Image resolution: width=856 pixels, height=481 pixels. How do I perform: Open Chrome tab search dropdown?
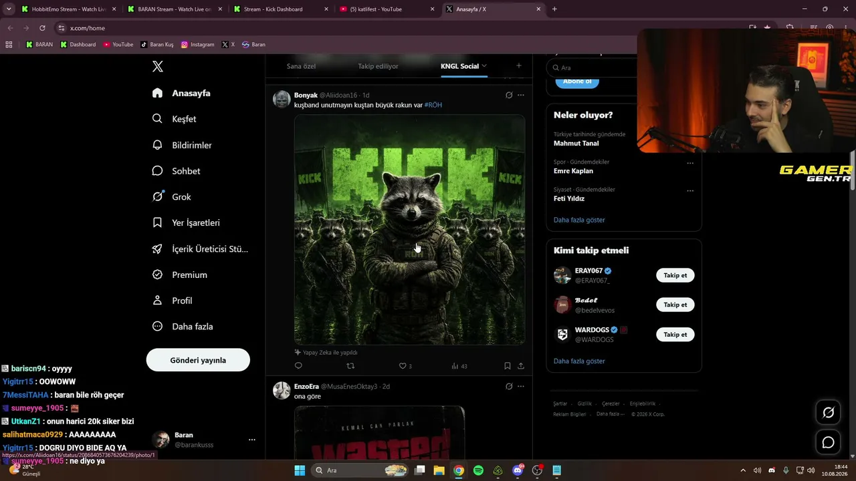coord(9,9)
